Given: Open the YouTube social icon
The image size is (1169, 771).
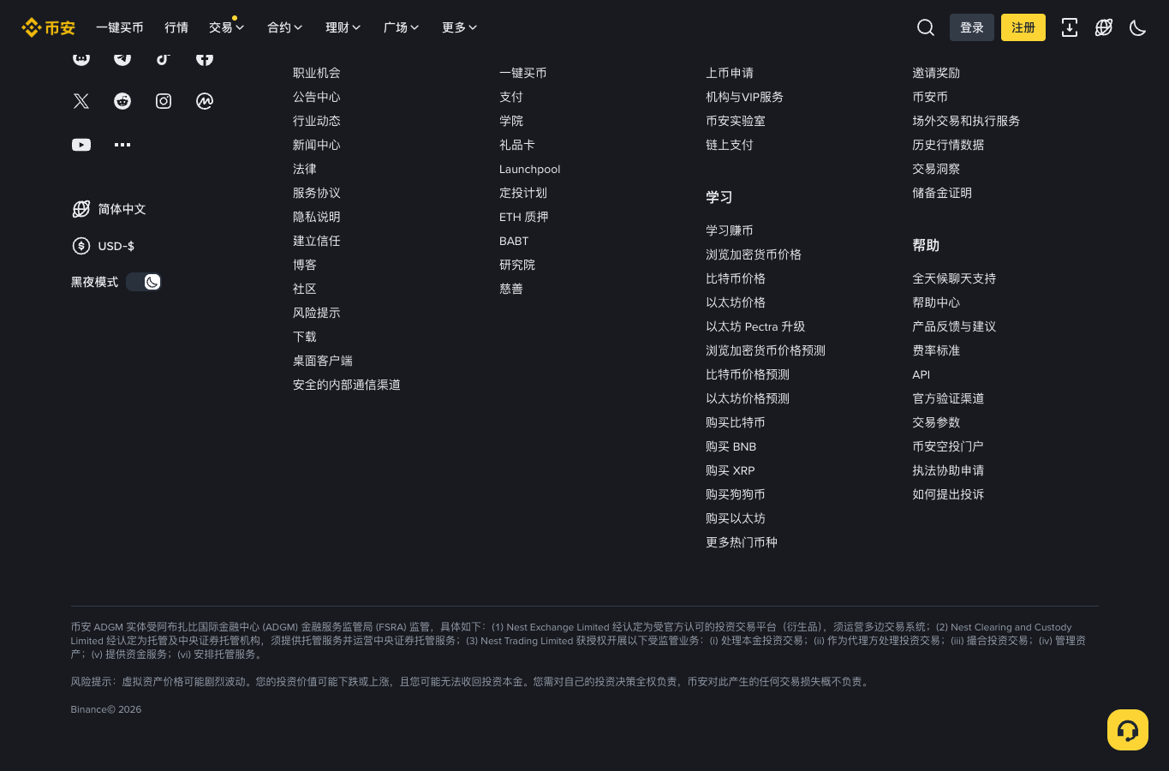Looking at the screenshot, I should (81, 145).
